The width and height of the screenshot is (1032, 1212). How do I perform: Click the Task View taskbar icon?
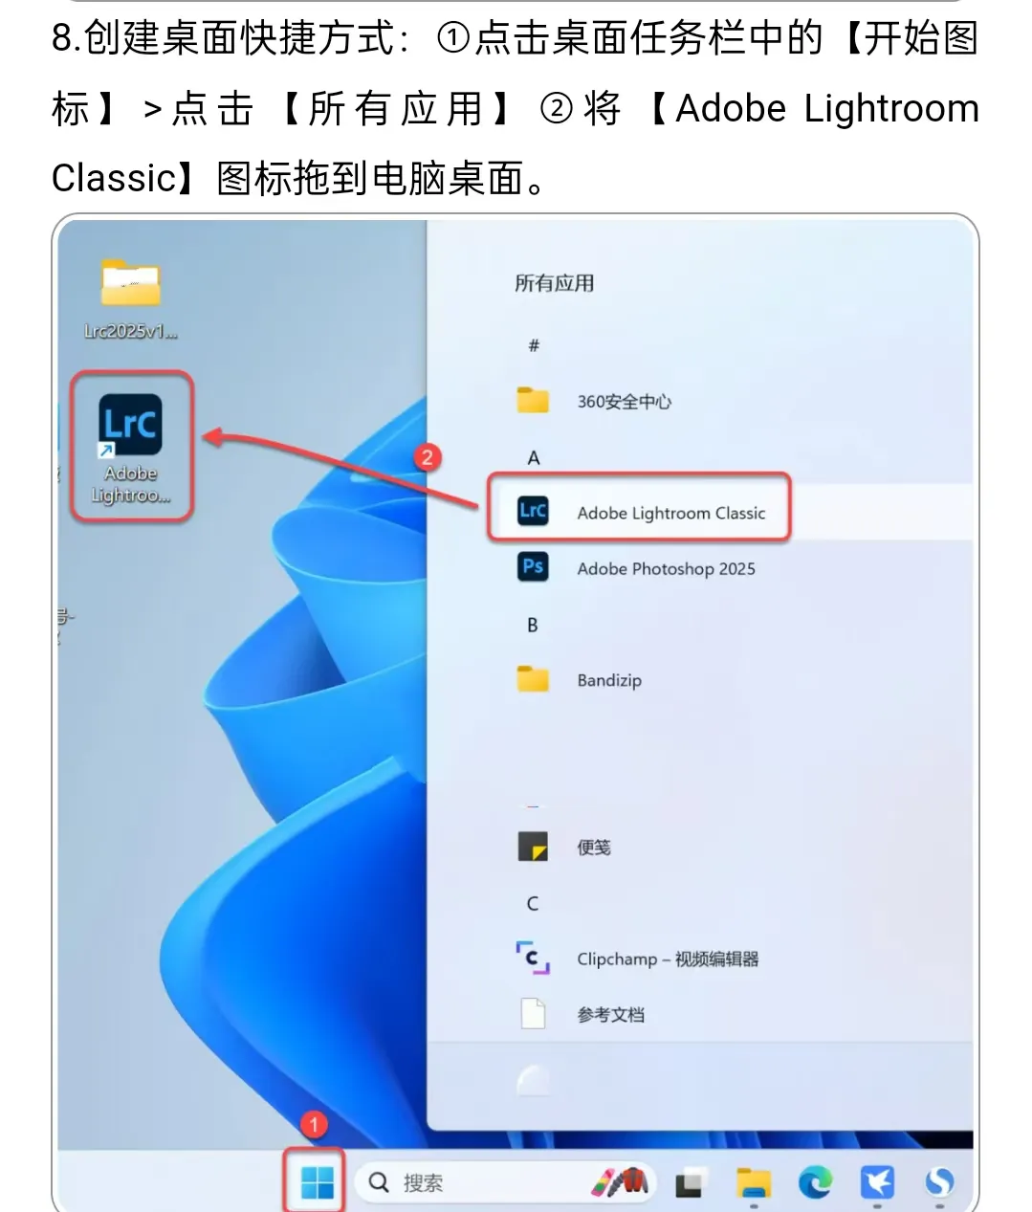pyautogui.click(x=692, y=1183)
